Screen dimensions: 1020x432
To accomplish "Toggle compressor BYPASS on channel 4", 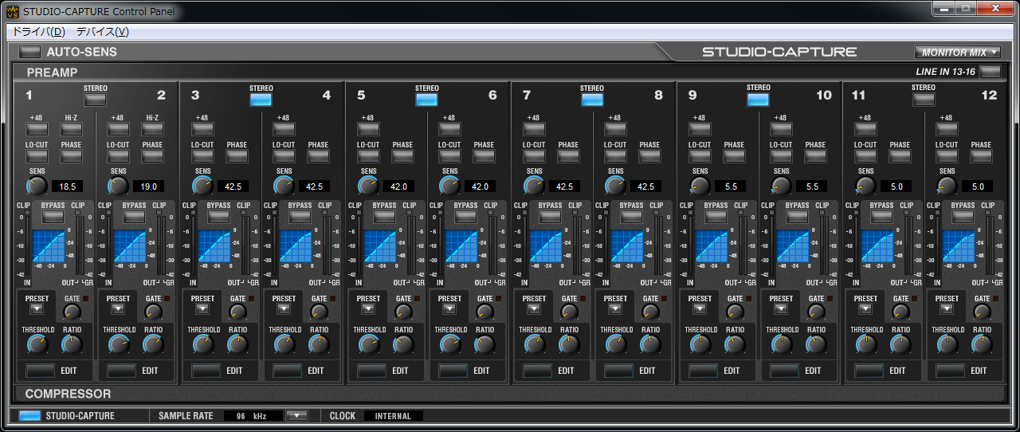I will pyautogui.click(x=300, y=216).
